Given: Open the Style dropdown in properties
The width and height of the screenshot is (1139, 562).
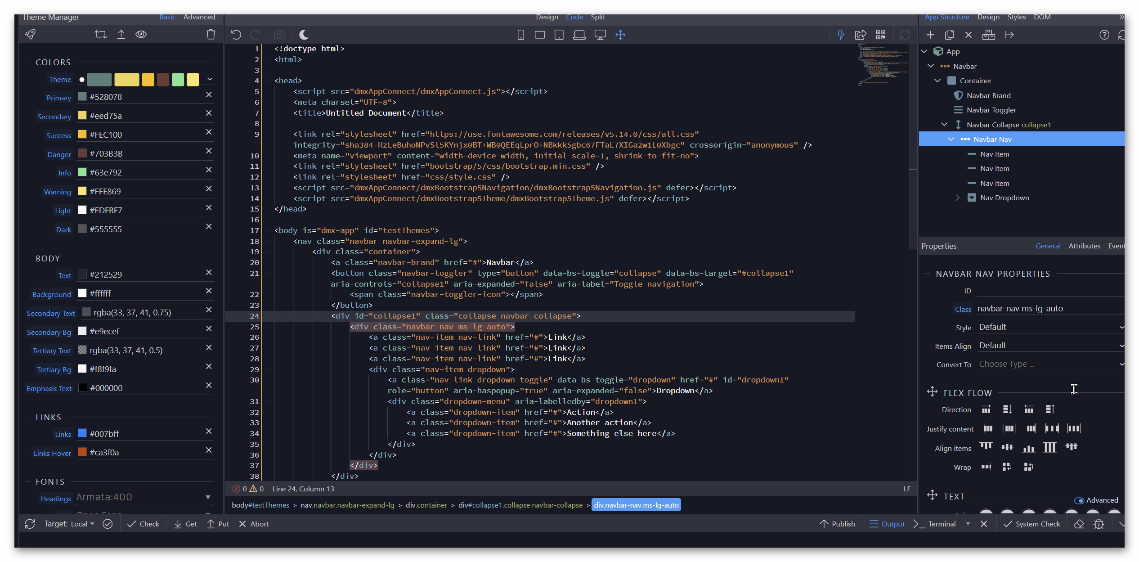Looking at the screenshot, I should coord(1051,327).
